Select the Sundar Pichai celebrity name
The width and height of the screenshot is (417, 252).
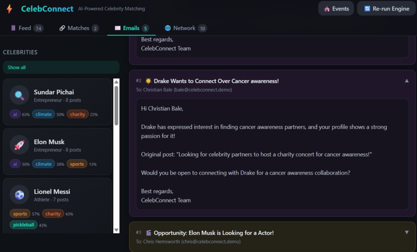click(54, 92)
